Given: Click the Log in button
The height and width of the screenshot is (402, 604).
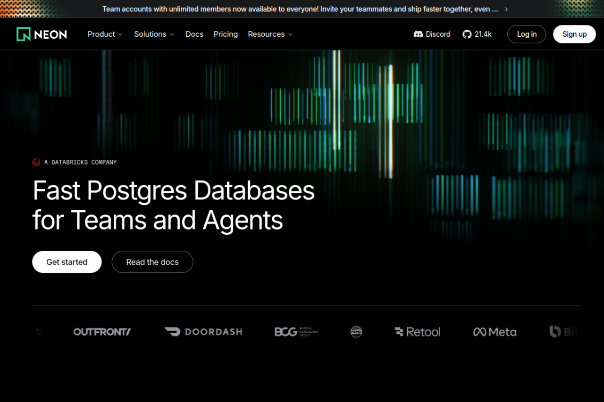Looking at the screenshot, I should point(527,34).
